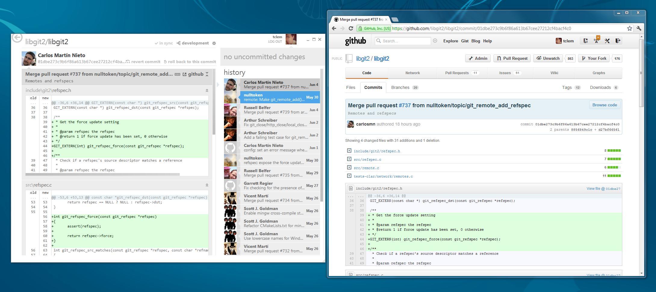Switch to the Pull Requests tab
The width and height of the screenshot is (656, 292).
[x=457, y=73]
